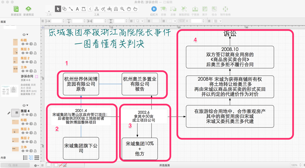Toggle visibility eye of 标题 layer below 图层 4
This screenshot has width=305, height=168.
click(27, 124)
